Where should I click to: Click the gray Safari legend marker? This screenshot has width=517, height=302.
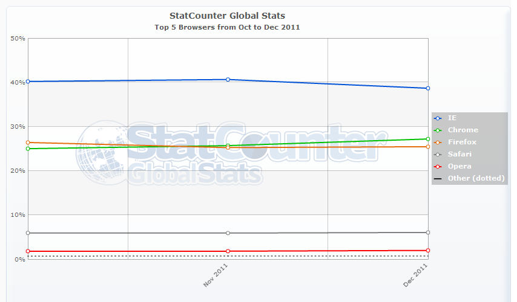tap(438, 154)
